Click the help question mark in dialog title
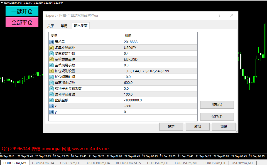This screenshot has height=165, width=267. tap(219, 16)
